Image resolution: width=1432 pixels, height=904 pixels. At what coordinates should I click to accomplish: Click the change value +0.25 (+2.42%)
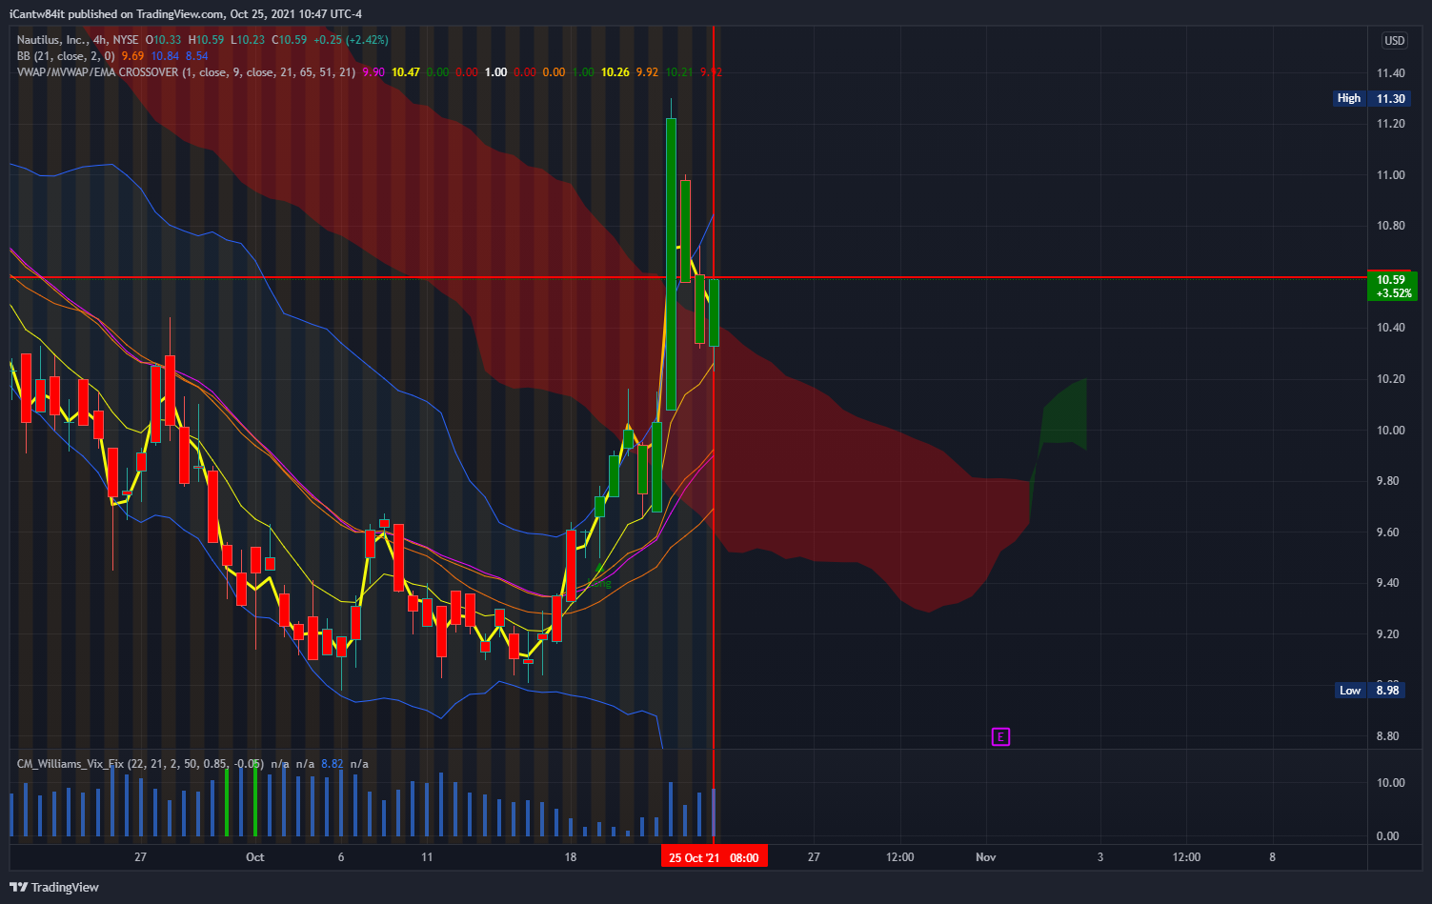coord(351,40)
